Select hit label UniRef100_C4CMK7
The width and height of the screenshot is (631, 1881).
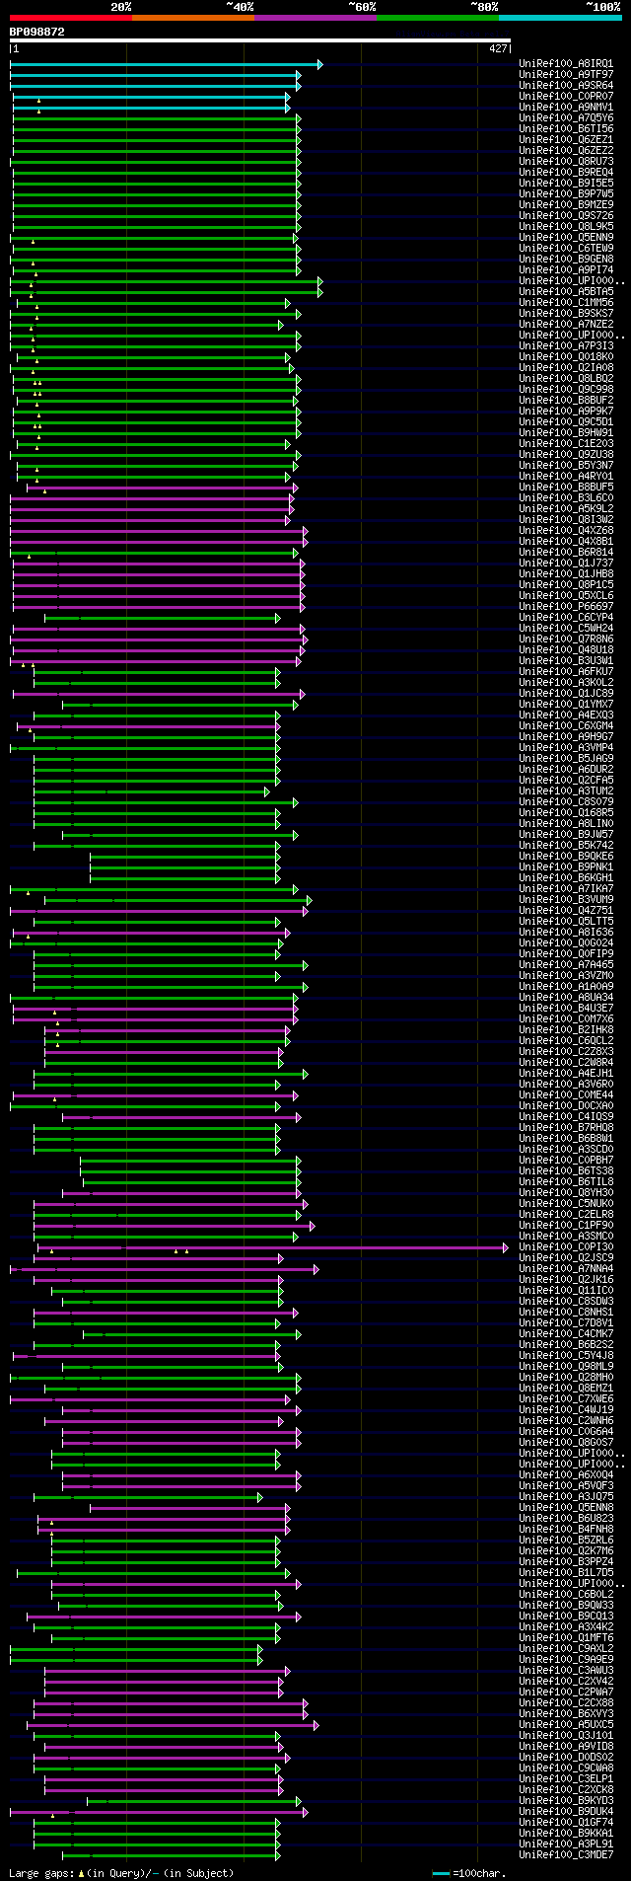(x=566, y=1334)
